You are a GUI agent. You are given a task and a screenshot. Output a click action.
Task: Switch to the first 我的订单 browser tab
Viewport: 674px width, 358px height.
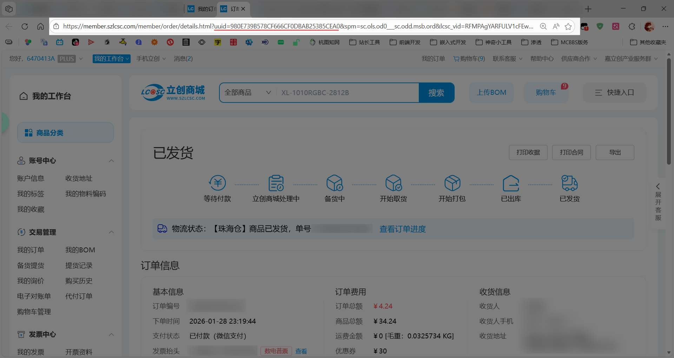(201, 9)
